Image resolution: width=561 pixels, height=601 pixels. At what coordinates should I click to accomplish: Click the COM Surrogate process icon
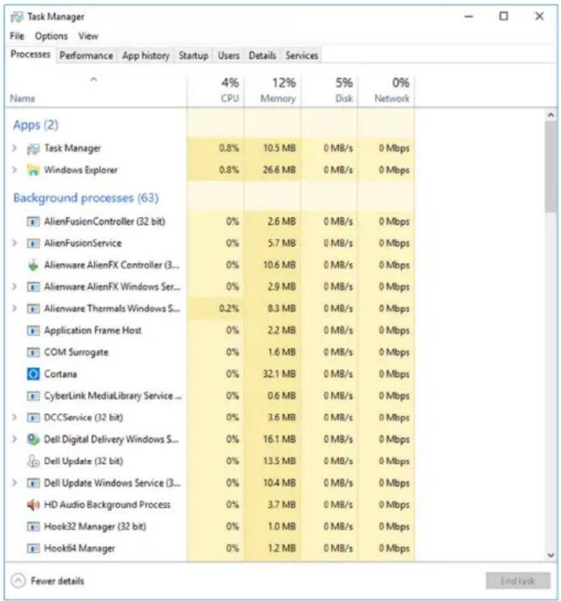coord(33,352)
